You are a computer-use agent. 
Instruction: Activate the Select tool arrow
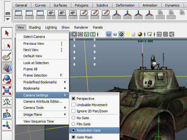tap(7, 33)
